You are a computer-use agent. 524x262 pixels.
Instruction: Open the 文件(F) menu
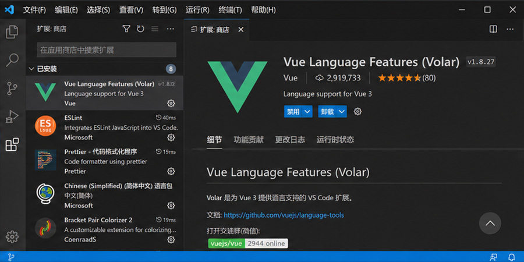click(34, 10)
